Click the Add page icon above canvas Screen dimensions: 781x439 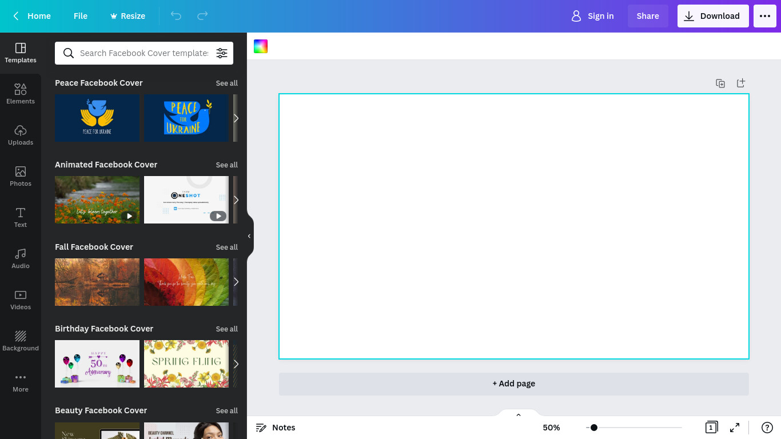(x=741, y=83)
